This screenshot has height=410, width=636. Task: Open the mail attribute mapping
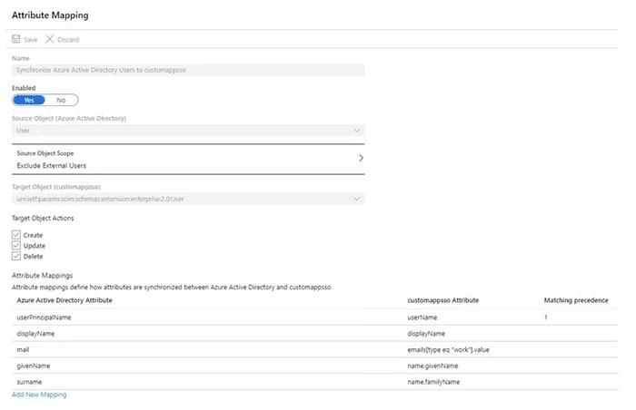coord(314,349)
